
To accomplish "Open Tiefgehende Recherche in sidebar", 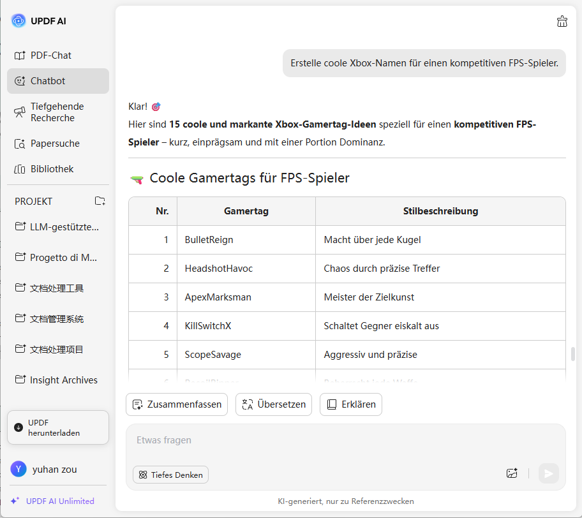I will pyautogui.click(x=57, y=112).
